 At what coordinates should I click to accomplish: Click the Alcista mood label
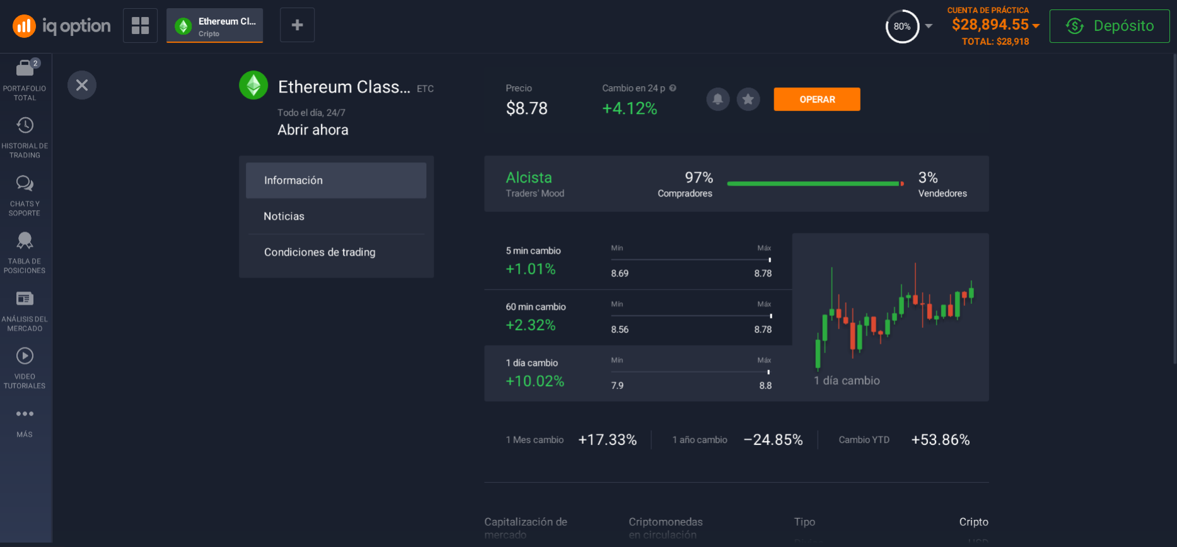click(529, 178)
